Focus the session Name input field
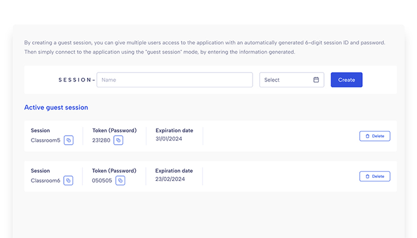 click(175, 80)
